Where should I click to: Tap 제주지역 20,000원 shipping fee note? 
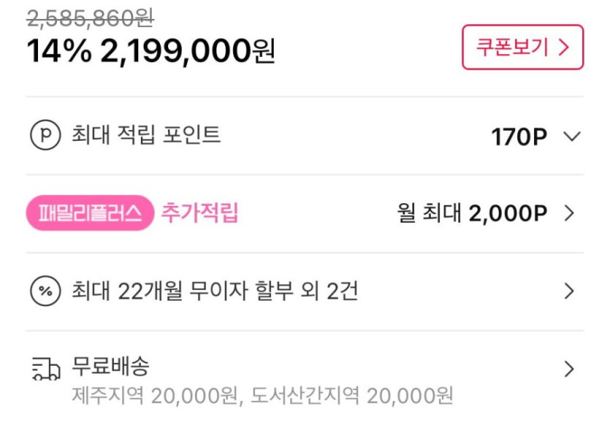tap(156, 396)
